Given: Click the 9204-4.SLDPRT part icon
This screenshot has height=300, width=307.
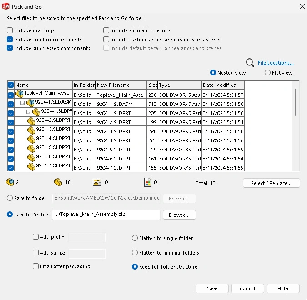Looking at the screenshot, I should 31,140.
